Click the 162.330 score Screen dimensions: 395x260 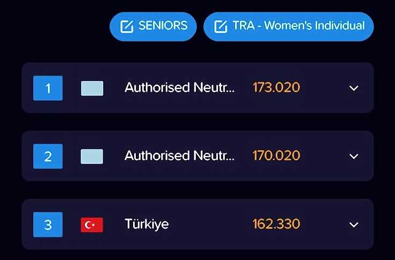click(x=276, y=224)
